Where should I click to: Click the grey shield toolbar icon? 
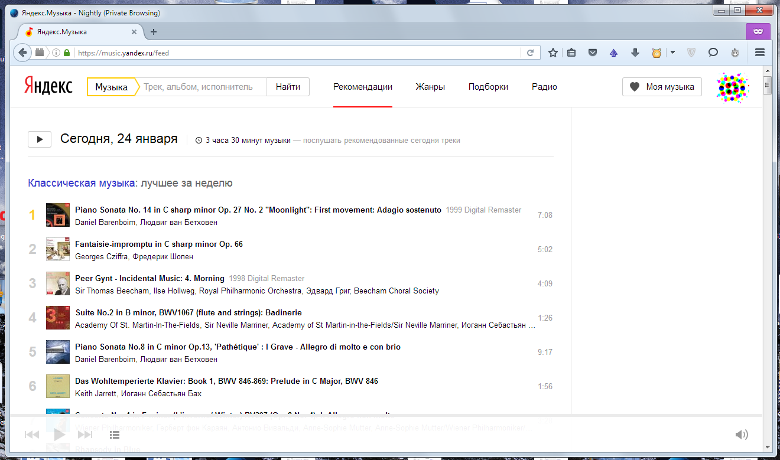pos(691,53)
